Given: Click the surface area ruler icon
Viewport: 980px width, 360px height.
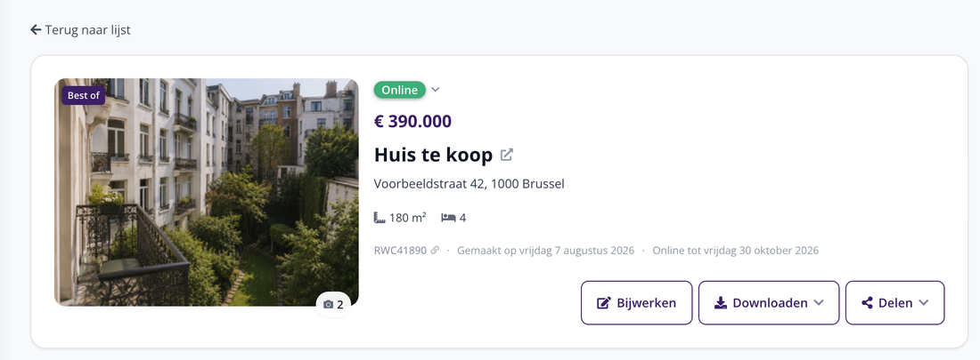Looking at the screenshot, I should pyautogui.click(x=380, y=218).
